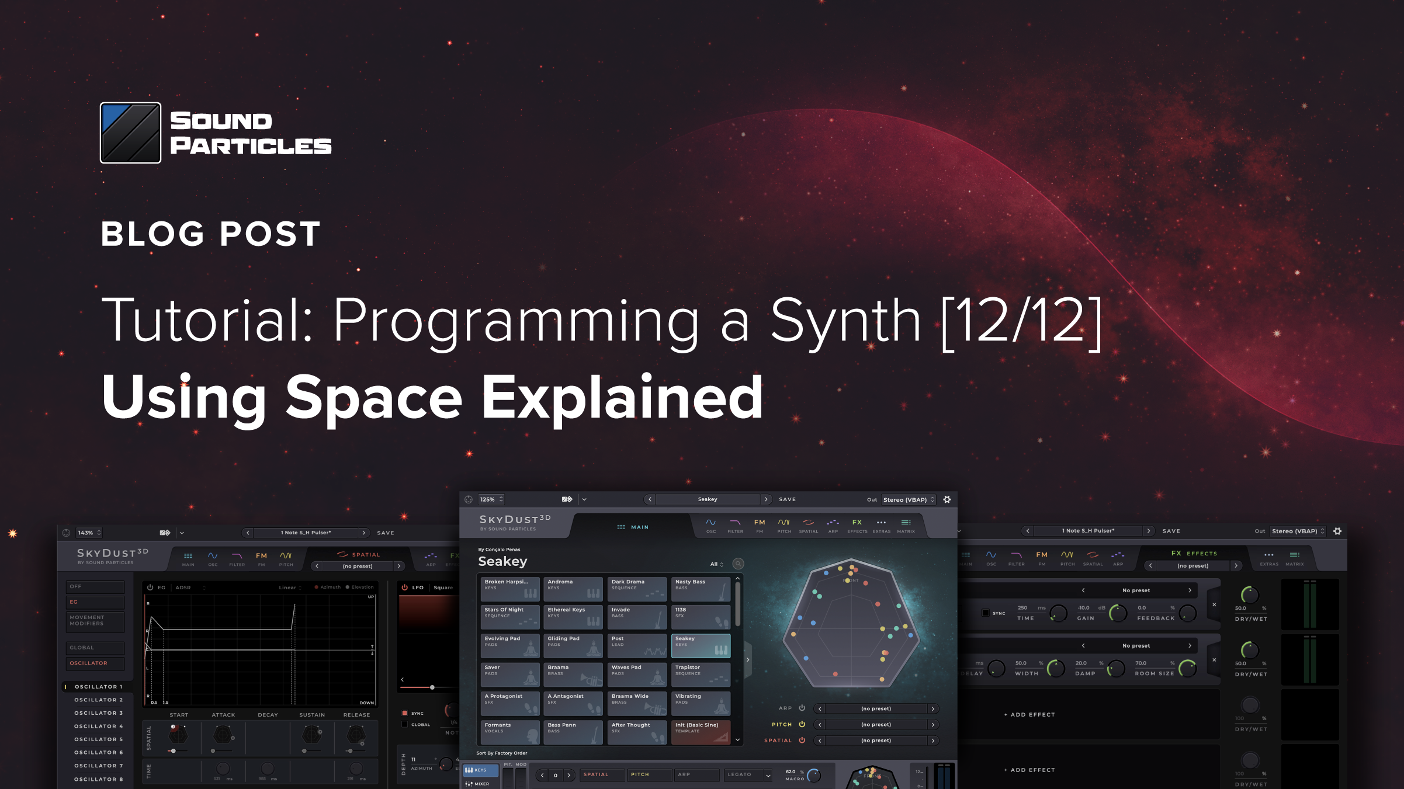The height and width of the screenshot is (789, 1404).
Task: Open FILTER tab icon in center Seakey window
Action: 735,525
